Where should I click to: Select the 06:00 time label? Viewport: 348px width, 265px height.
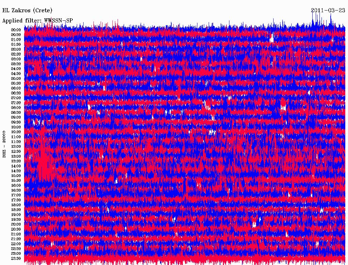tap(16, 88)
